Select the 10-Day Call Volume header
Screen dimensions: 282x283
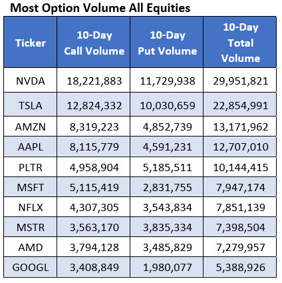tap(94, 43)
